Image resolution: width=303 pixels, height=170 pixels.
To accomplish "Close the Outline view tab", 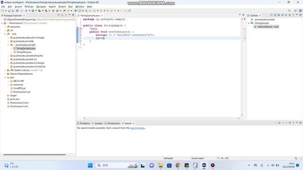I will [260, 16].
